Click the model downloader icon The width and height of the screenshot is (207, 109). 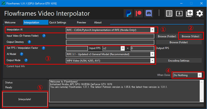(179, 13)
